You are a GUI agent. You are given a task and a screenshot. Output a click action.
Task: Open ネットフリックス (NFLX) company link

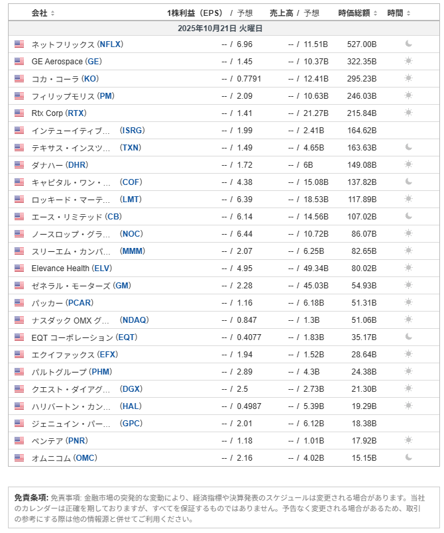77,44
